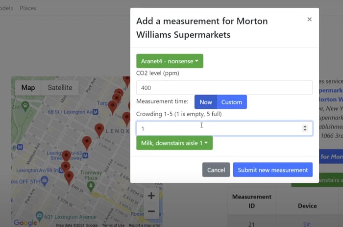Click the Crowding number field
This screenshot has height=227, width=343.
(224, 128)
